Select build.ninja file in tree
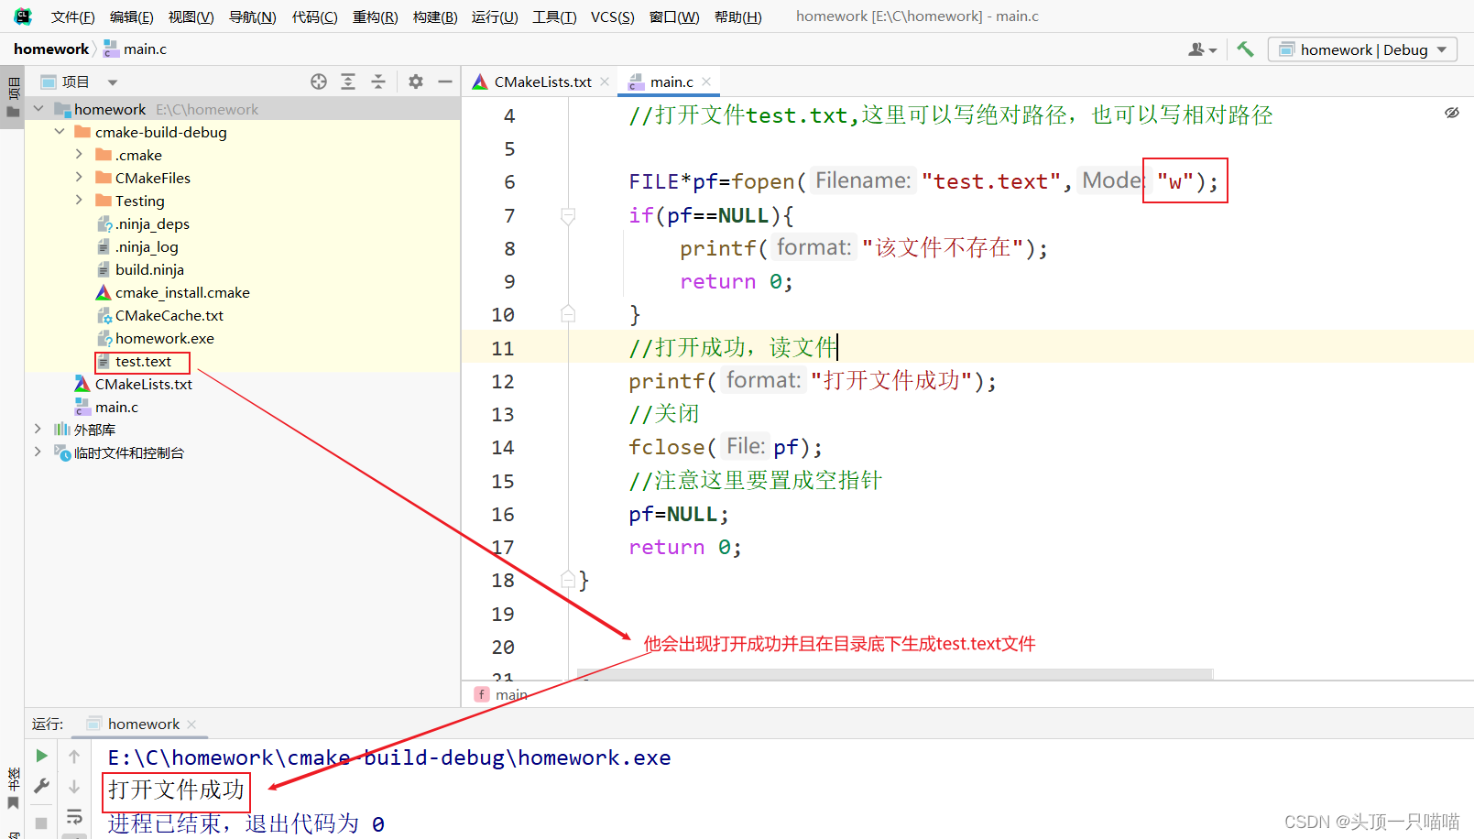 click(x=140, y=269)
